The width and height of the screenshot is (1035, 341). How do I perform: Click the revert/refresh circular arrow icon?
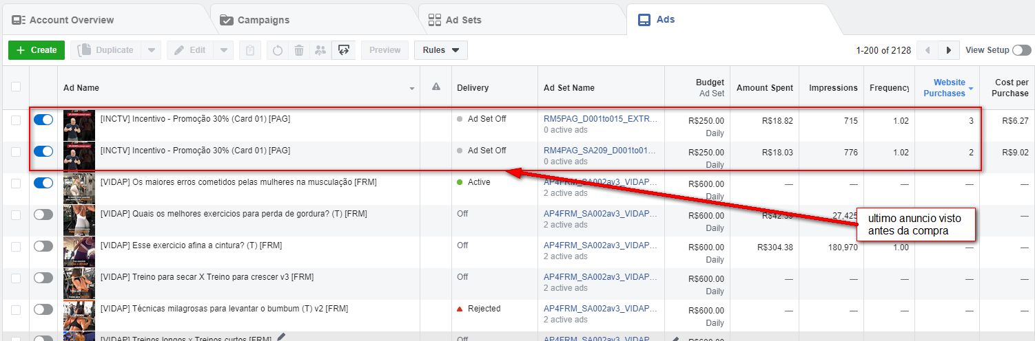(x=278, y=50)
